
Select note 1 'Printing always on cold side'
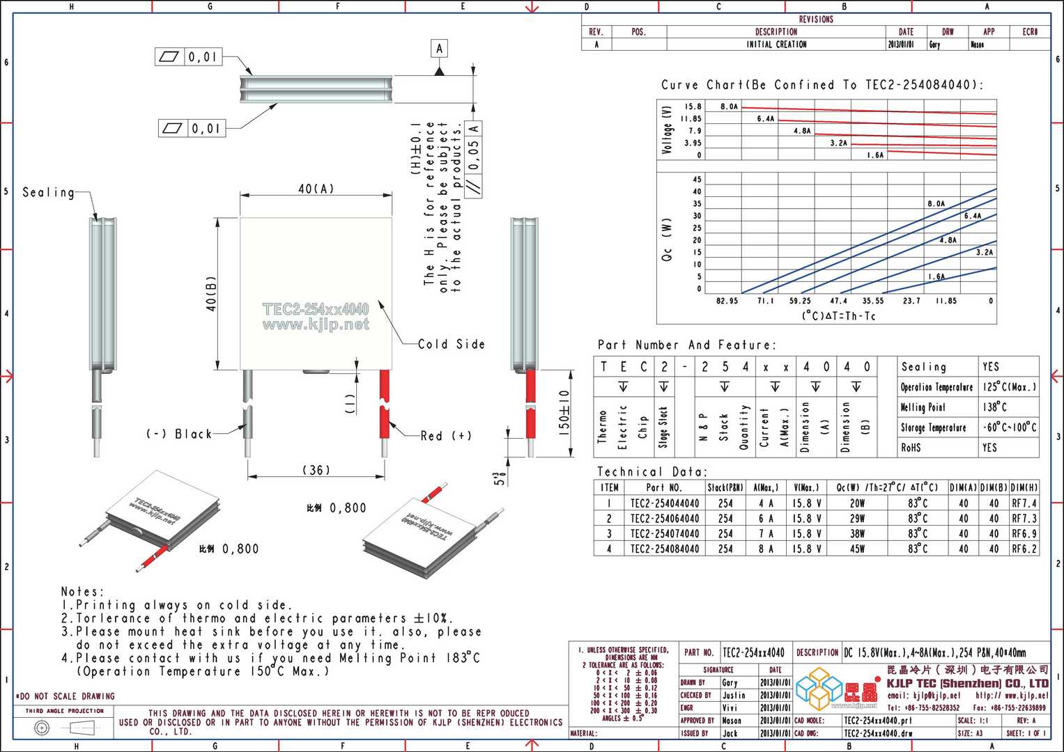click(x=177, y=605)
